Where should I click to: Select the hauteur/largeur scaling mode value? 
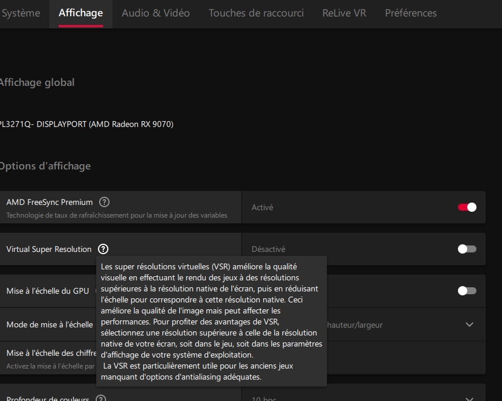click(355, 325)
